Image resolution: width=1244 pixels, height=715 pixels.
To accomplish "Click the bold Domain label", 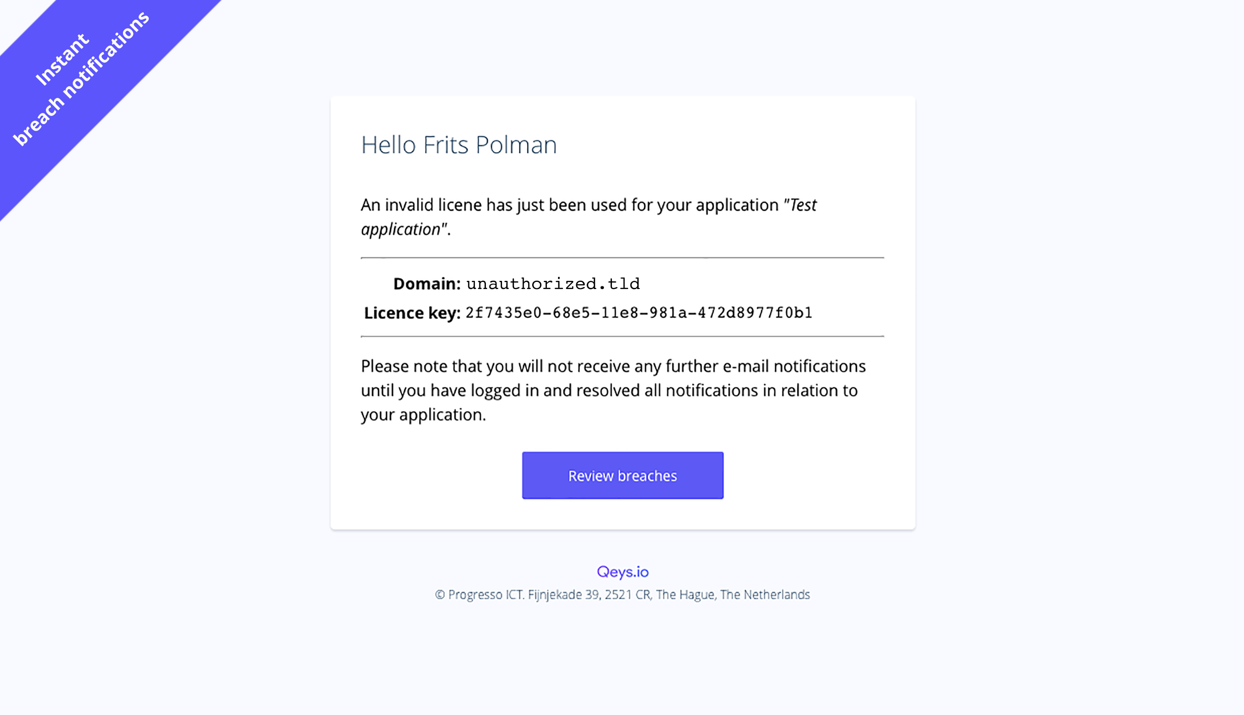I will [426, 284].
